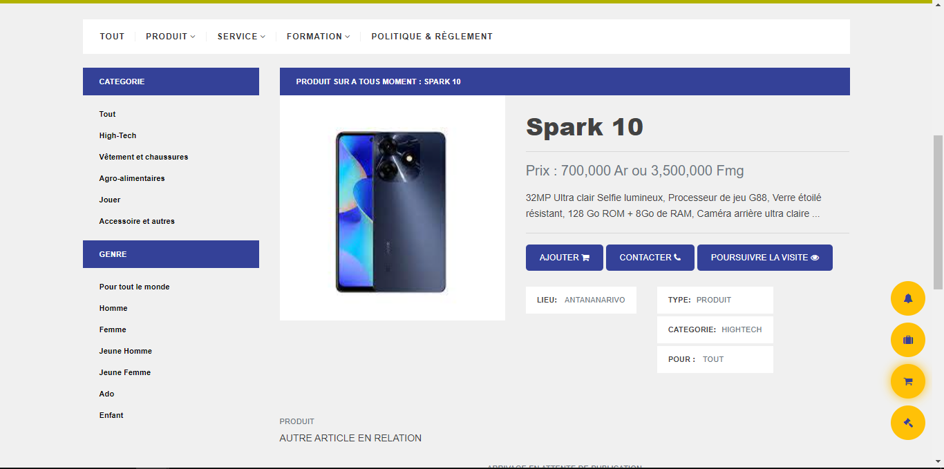
Task: Open the FORMATION dropdown menu
Action: tap(318, 37)
